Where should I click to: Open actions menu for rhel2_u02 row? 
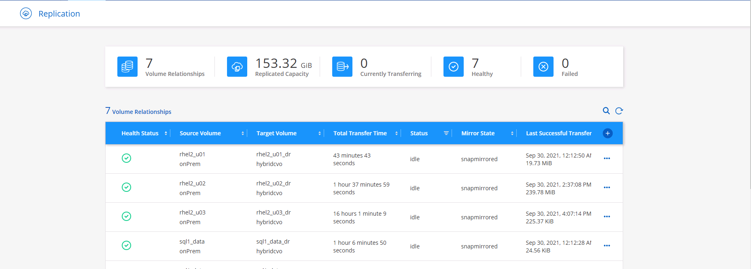[607, 188]
